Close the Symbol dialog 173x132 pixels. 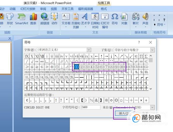tap(150, 42)
